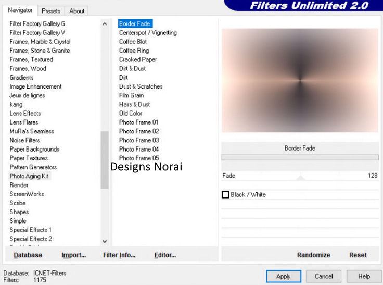Select Special Effects 2 category
383x285 pixels.
click(31, 239)
